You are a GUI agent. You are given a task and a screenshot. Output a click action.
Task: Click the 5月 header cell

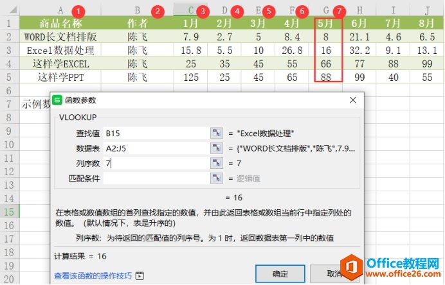point(325,23)
